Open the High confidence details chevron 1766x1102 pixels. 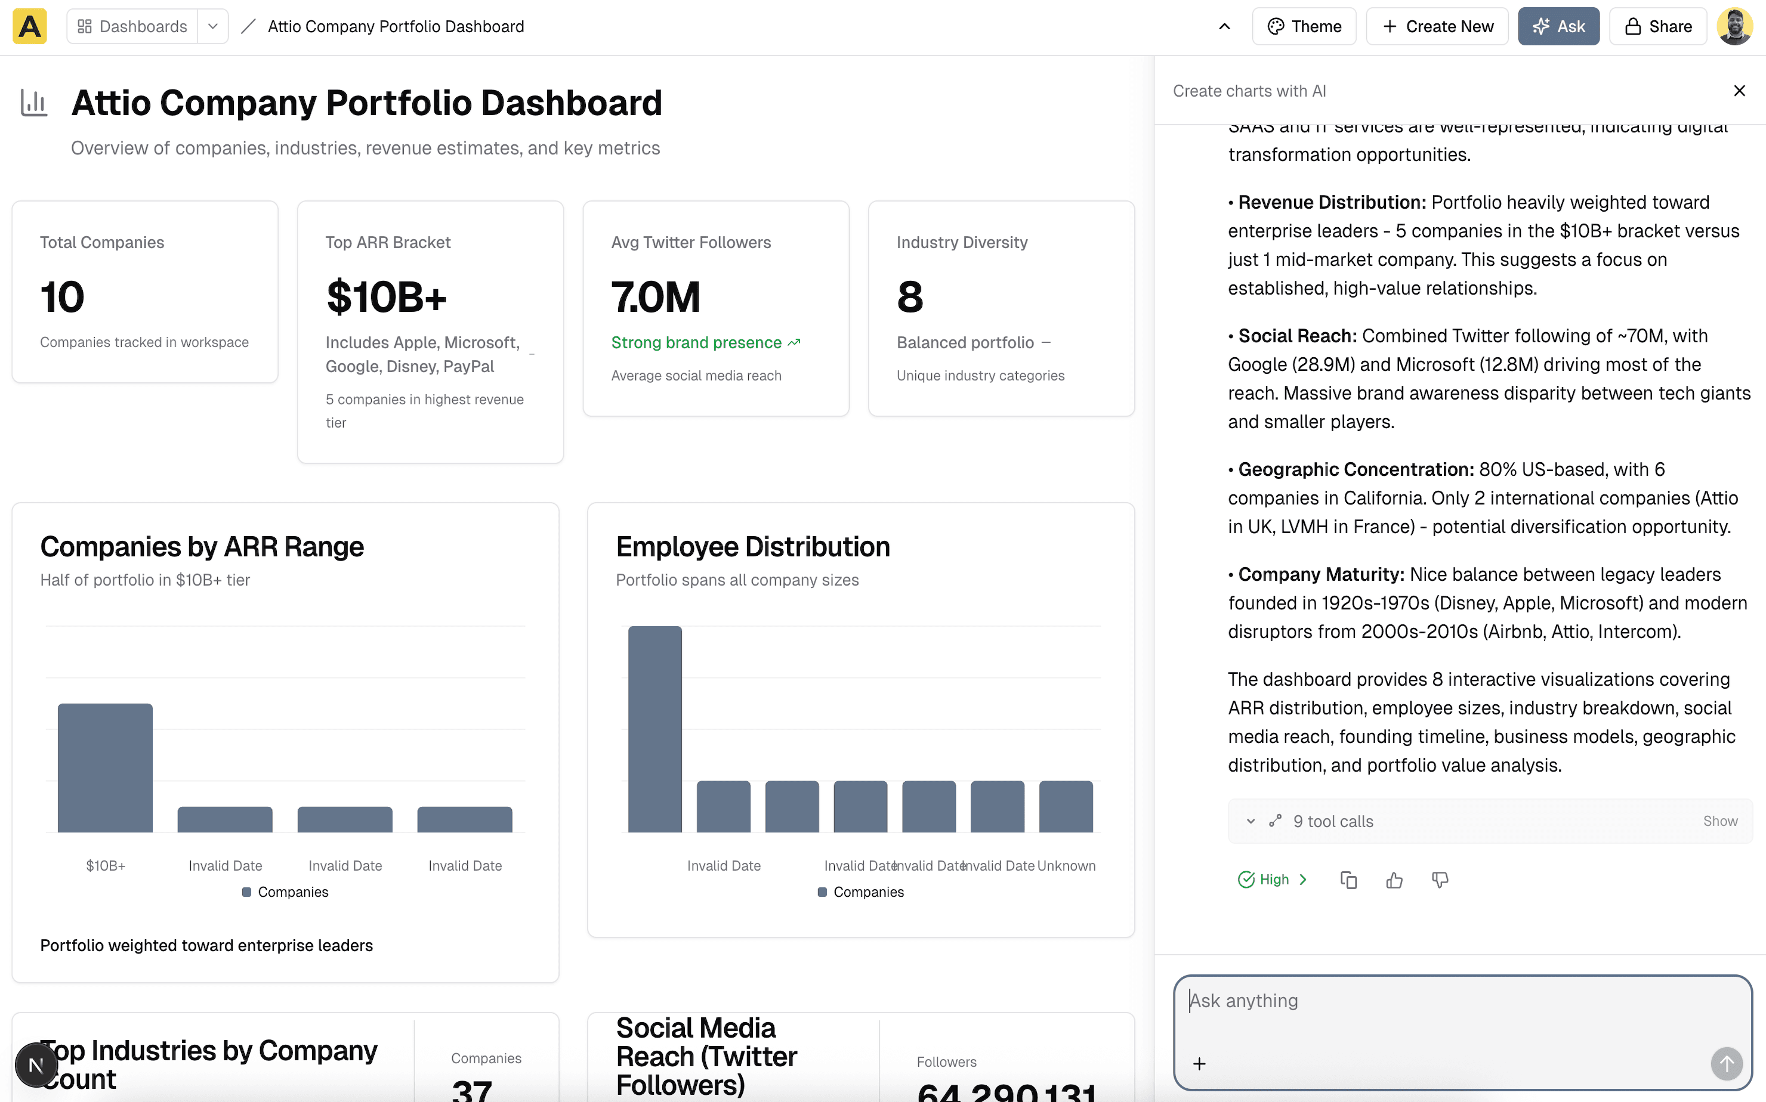tap(1303, 880)
